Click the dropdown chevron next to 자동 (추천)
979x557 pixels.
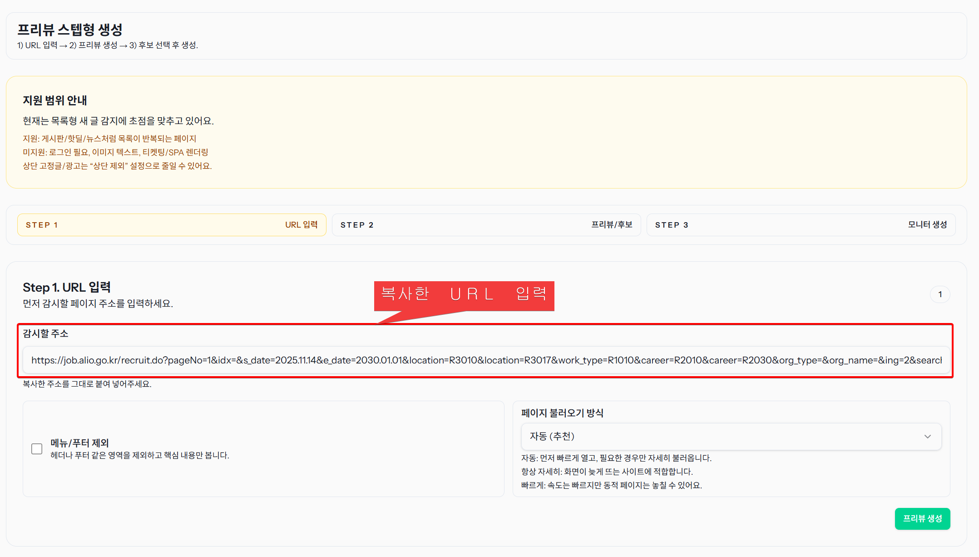[927, 437]
